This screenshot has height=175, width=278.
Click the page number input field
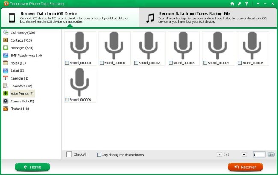click(x=259, y=154)
